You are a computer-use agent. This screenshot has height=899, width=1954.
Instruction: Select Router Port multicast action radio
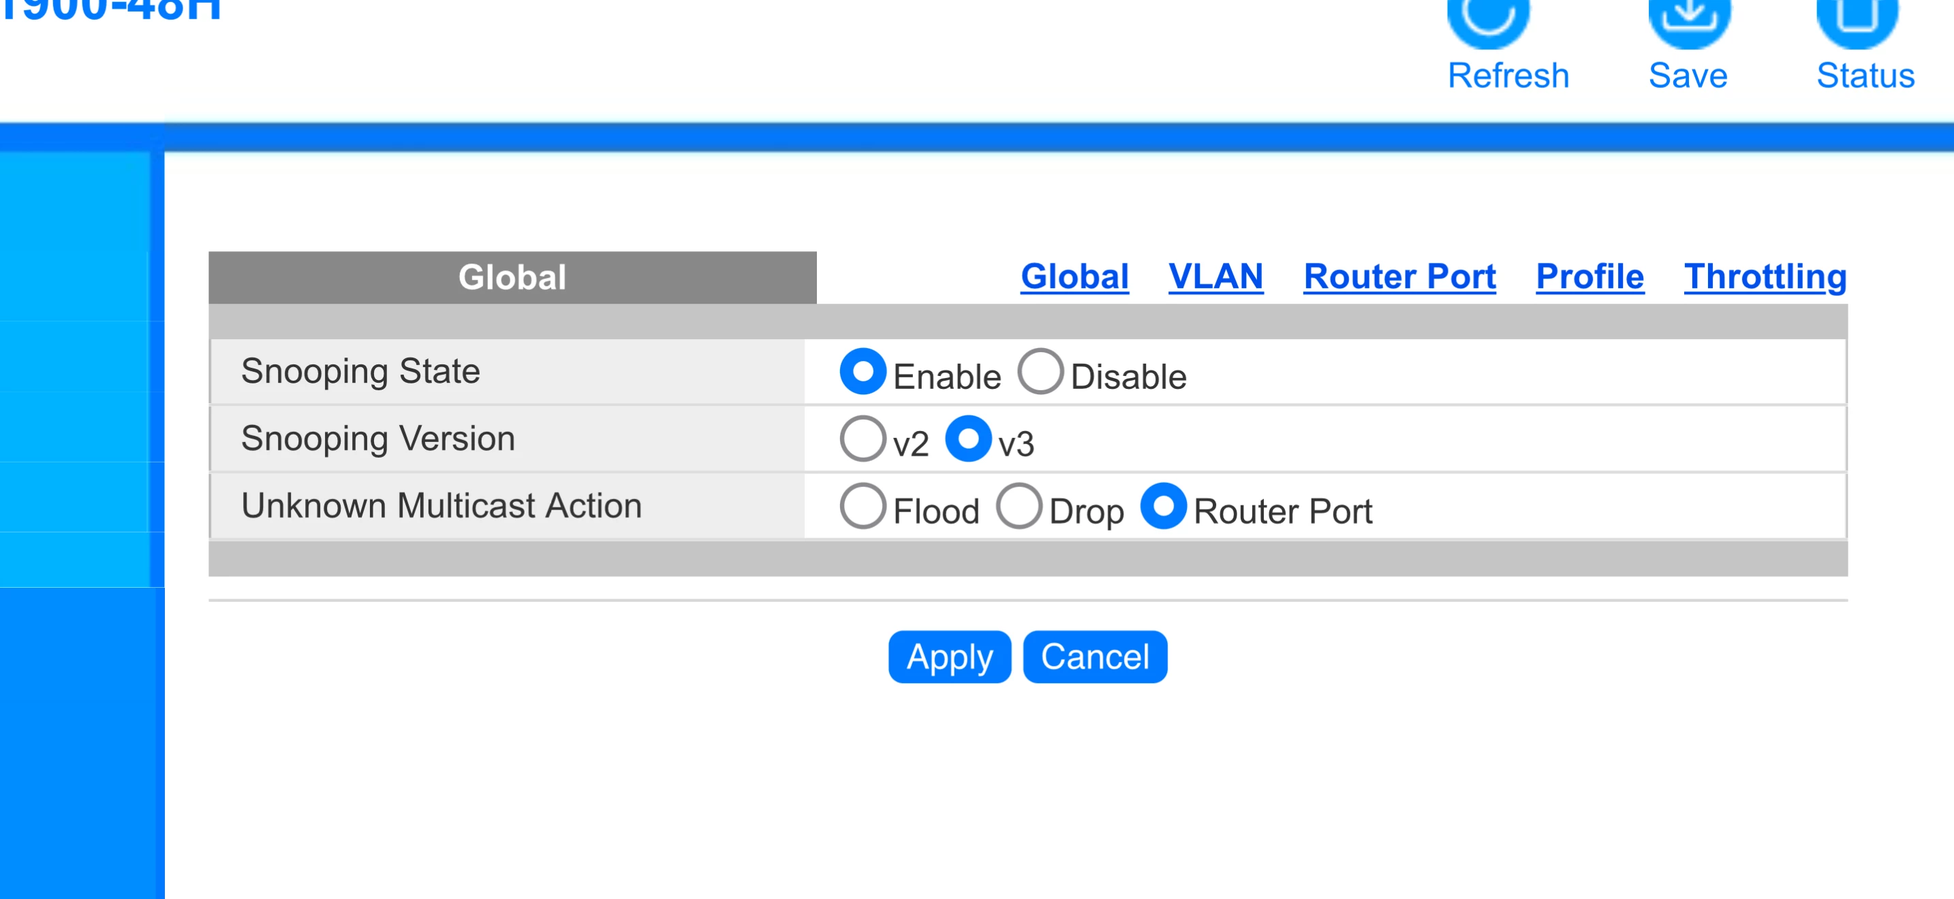coord(1163,506)
